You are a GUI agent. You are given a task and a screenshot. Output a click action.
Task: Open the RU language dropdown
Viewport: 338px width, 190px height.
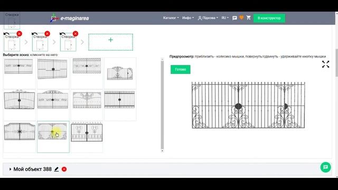[x=225, y=18]
